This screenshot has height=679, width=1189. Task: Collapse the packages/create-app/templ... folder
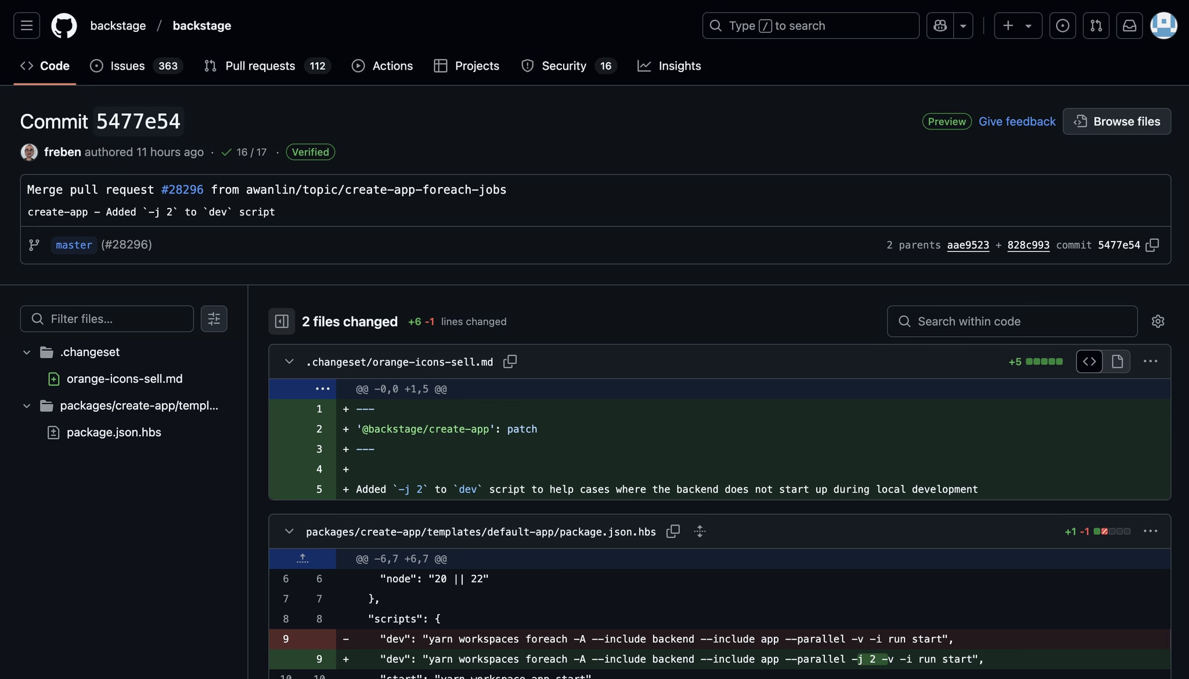(x=27, y=405)
